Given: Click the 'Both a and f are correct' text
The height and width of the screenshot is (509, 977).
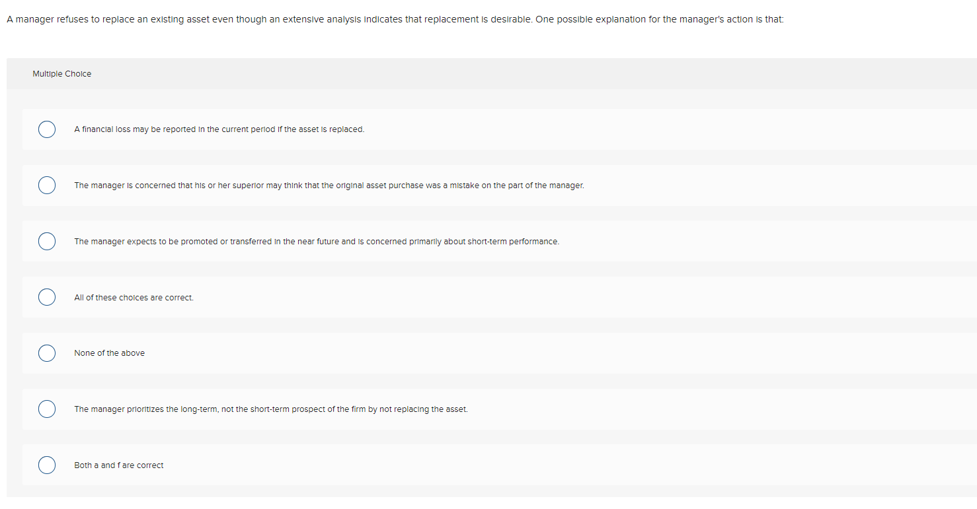Looking at the screenshot, I should pyautogui.click(x=118, y=465).
